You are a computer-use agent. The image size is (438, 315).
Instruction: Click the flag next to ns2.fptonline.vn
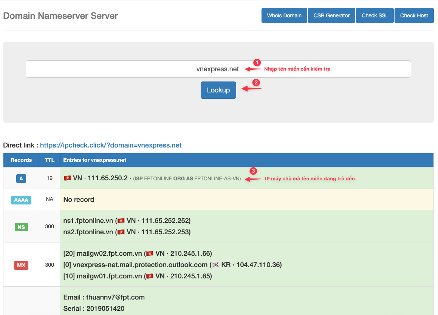coord(121,232)
